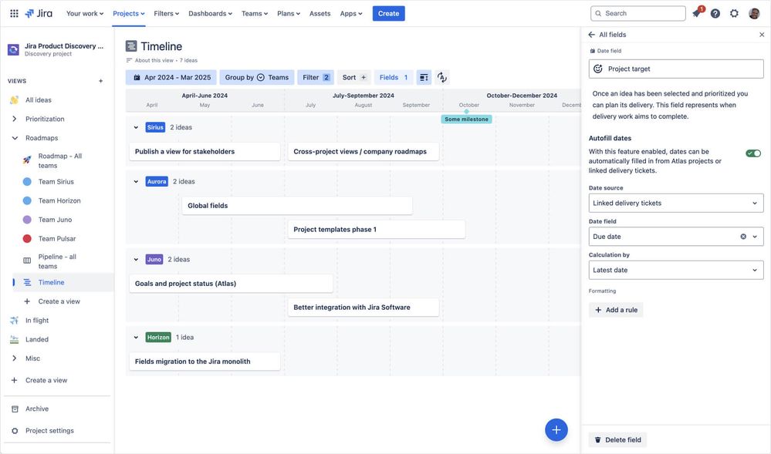This screenshot has height=454, width=771.
Task: Disable the Autofill dates toggle
Action: tap(753, 151)
